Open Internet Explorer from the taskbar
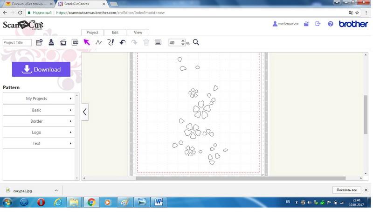Screen dimensions: 373x212 [58, 202]
